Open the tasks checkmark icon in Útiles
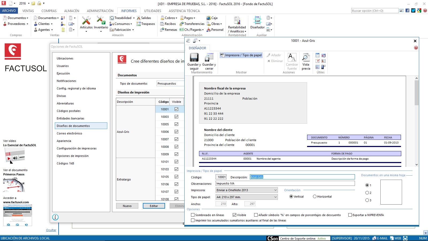This screenshot has height=241, width=428. [x=318, y=61]
